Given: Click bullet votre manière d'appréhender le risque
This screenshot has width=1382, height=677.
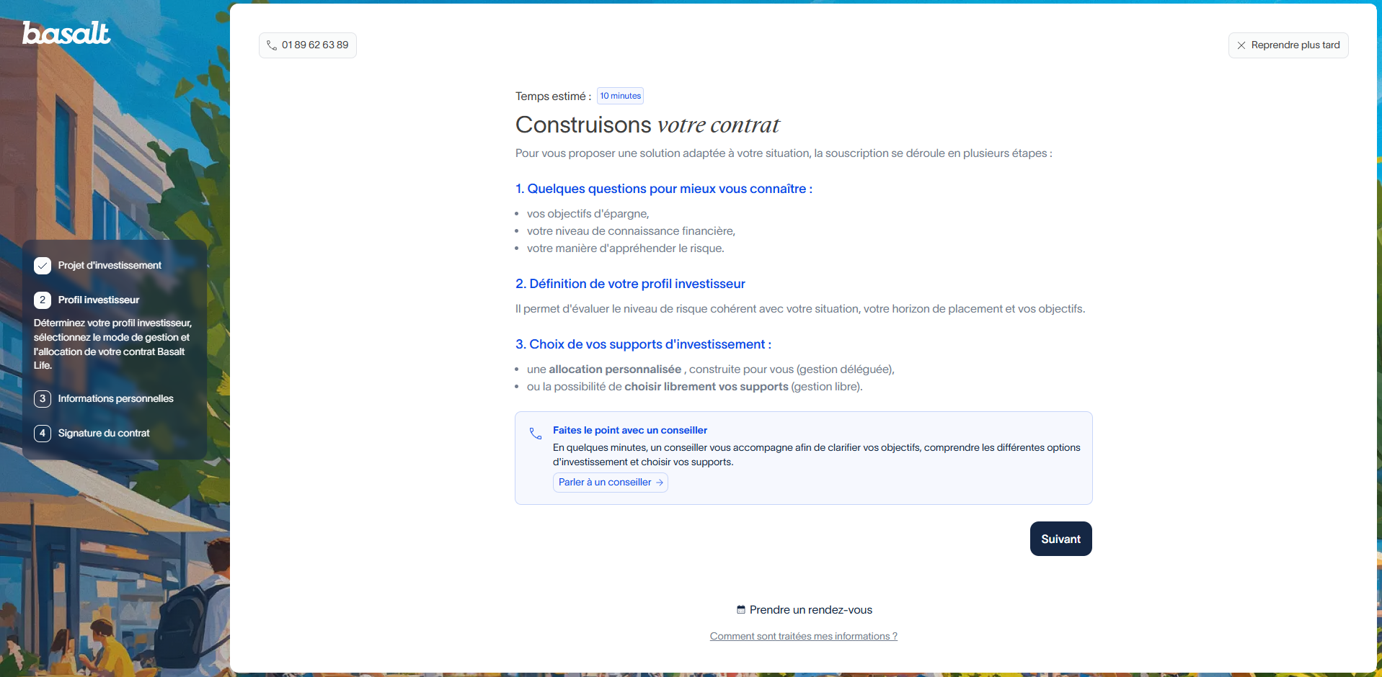Looking at the screenshot, I should point(625,248).
